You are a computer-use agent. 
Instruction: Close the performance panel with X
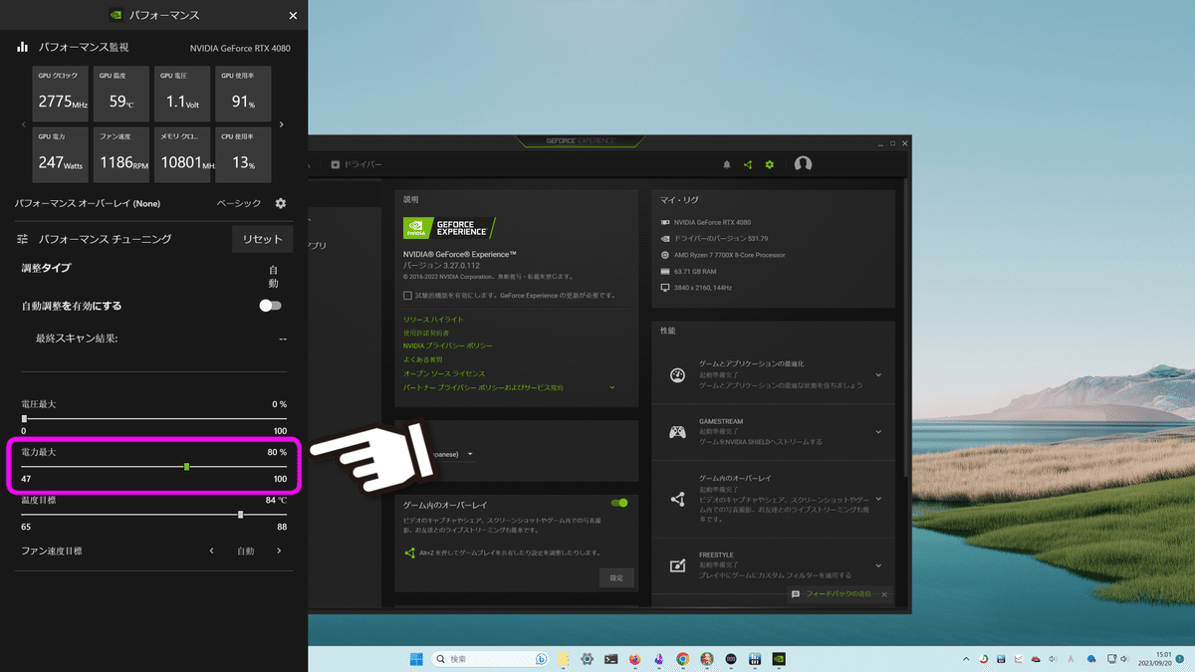tap(293, 16)
